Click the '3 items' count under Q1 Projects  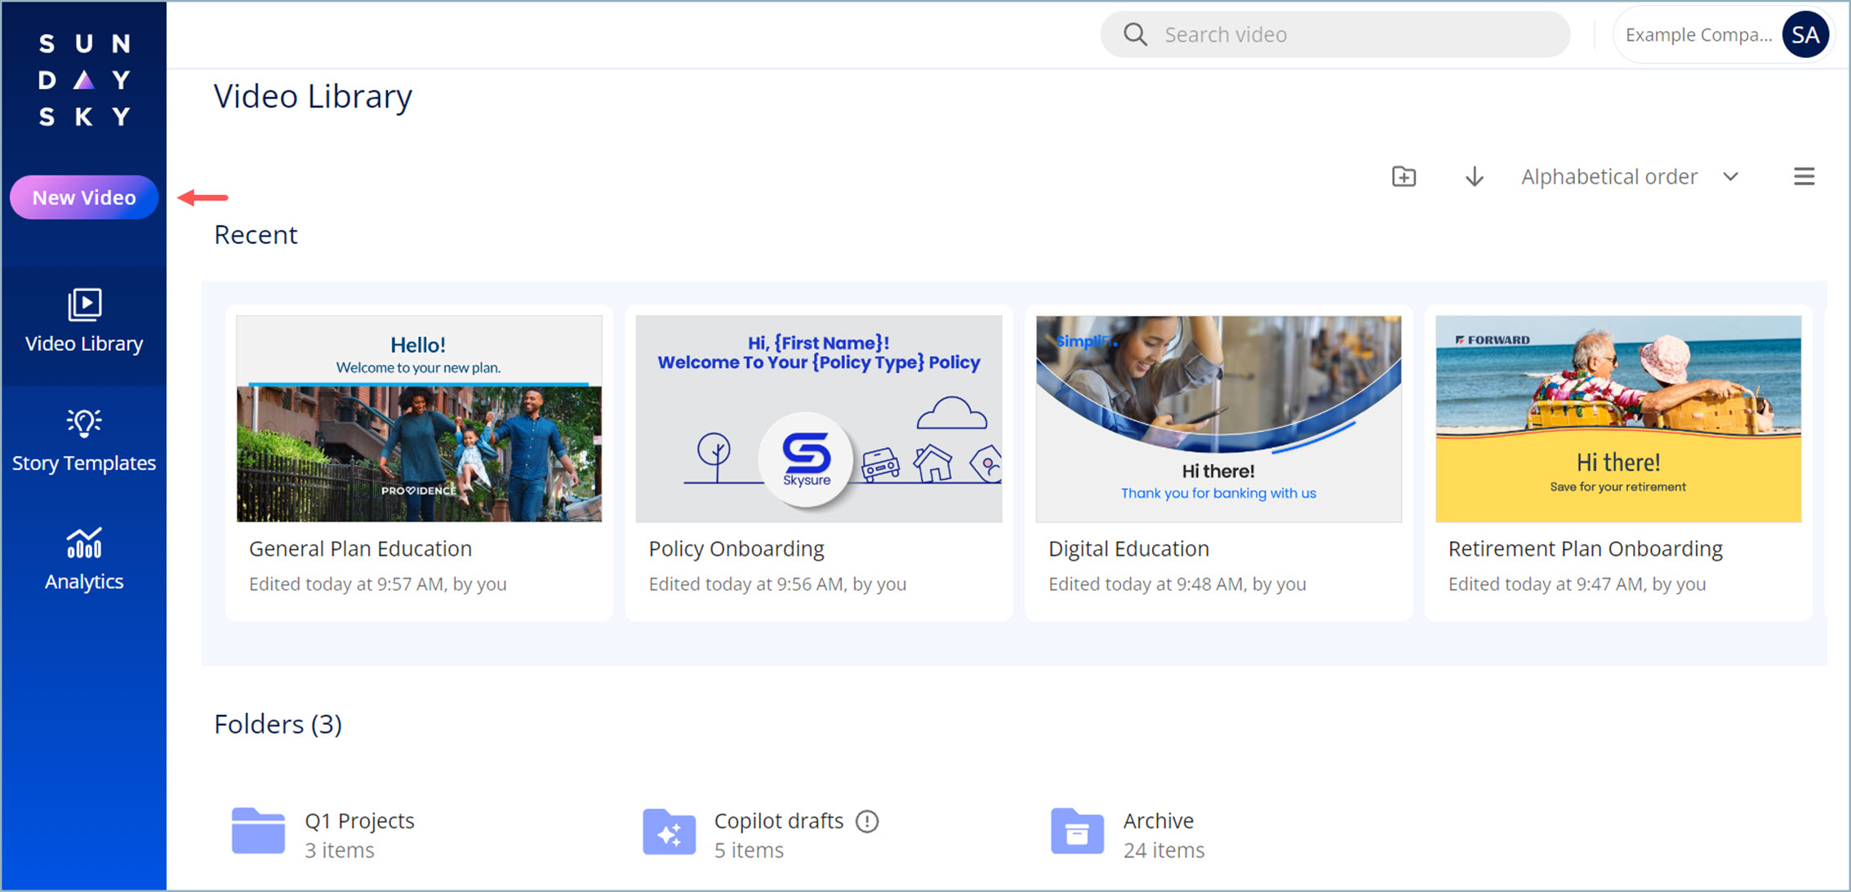click(x=340, y=850)
